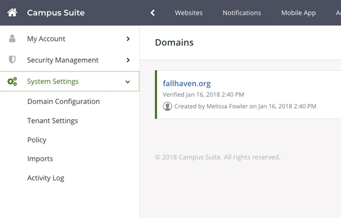Viewport: 341px width, 218px height.
Task: Open the Notifications tab
Action: click(x=242, y=13)
